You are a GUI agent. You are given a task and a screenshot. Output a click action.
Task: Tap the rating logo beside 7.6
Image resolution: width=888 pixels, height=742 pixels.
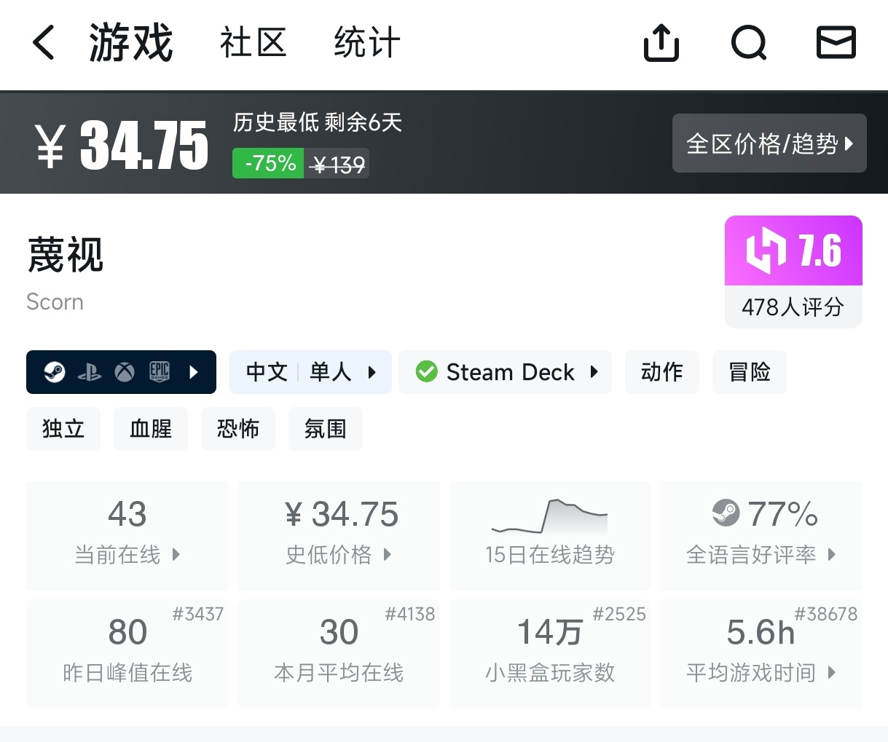click(766, 250)
